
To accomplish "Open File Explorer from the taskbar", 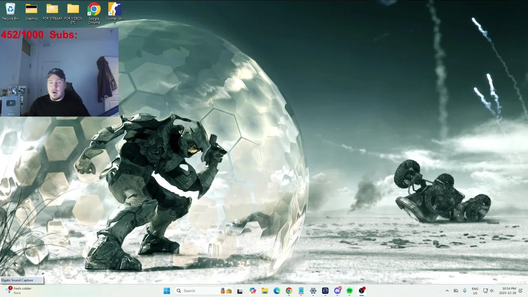I will (264, 291).
